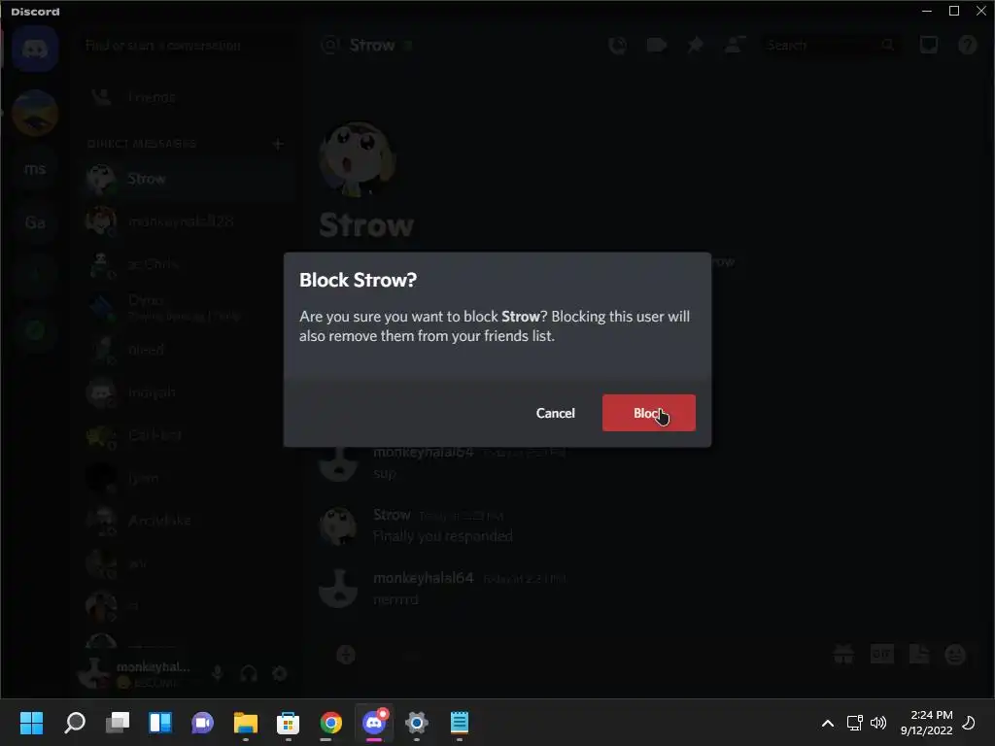Click the attach file plus button

coord(346,655)
